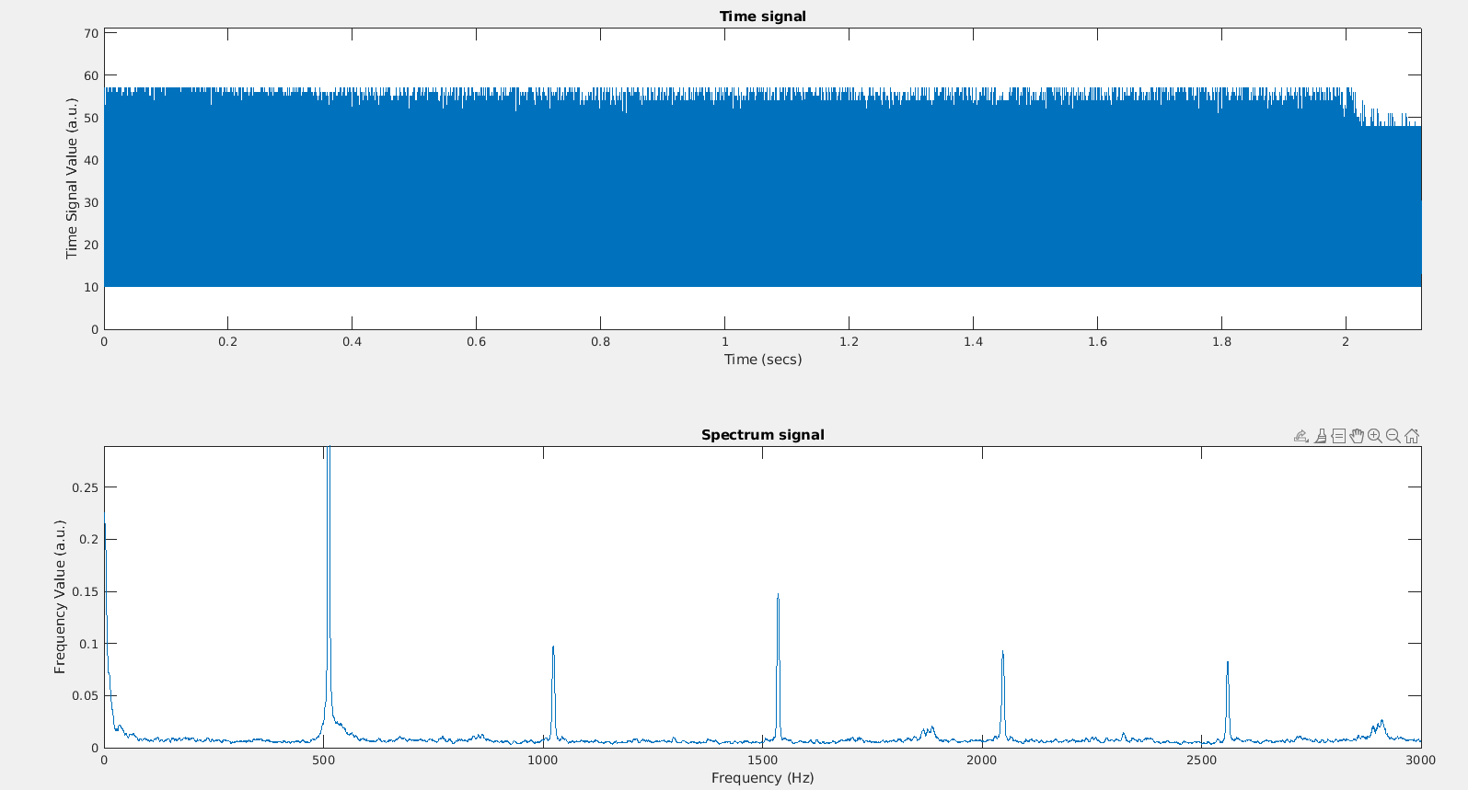Activate the Data Tips tool
Image resolution: width=1468 pixels, height=790 pixels.
point(1338,436)
